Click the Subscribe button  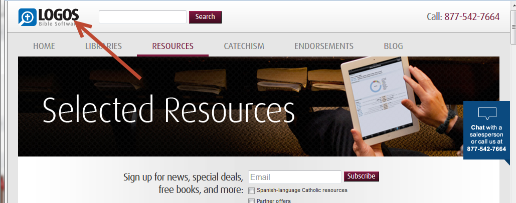[362, 176]
